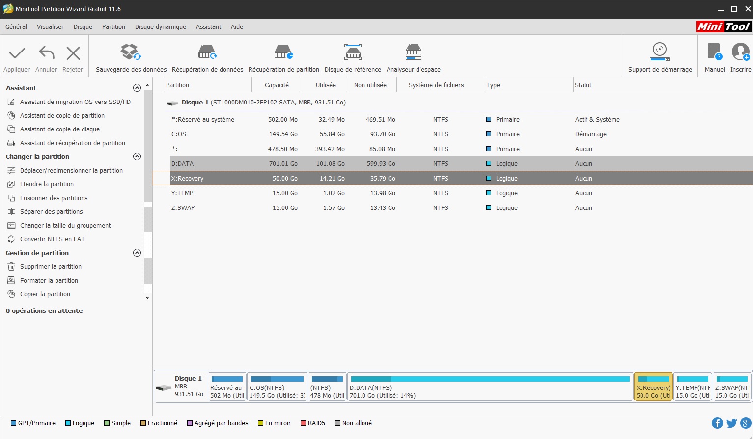Open the Disque menu

pyautogui.click(x=83, y=27)
